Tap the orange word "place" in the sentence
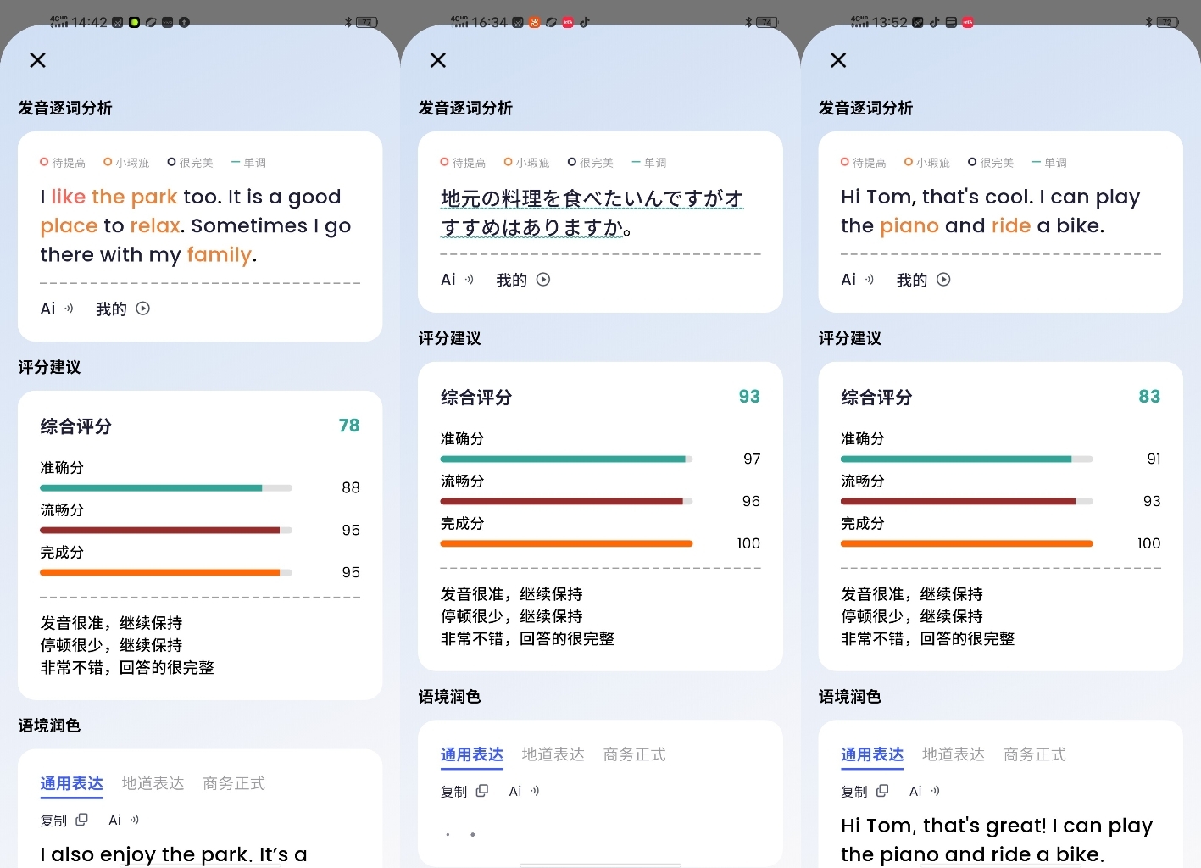 (70, 226)
